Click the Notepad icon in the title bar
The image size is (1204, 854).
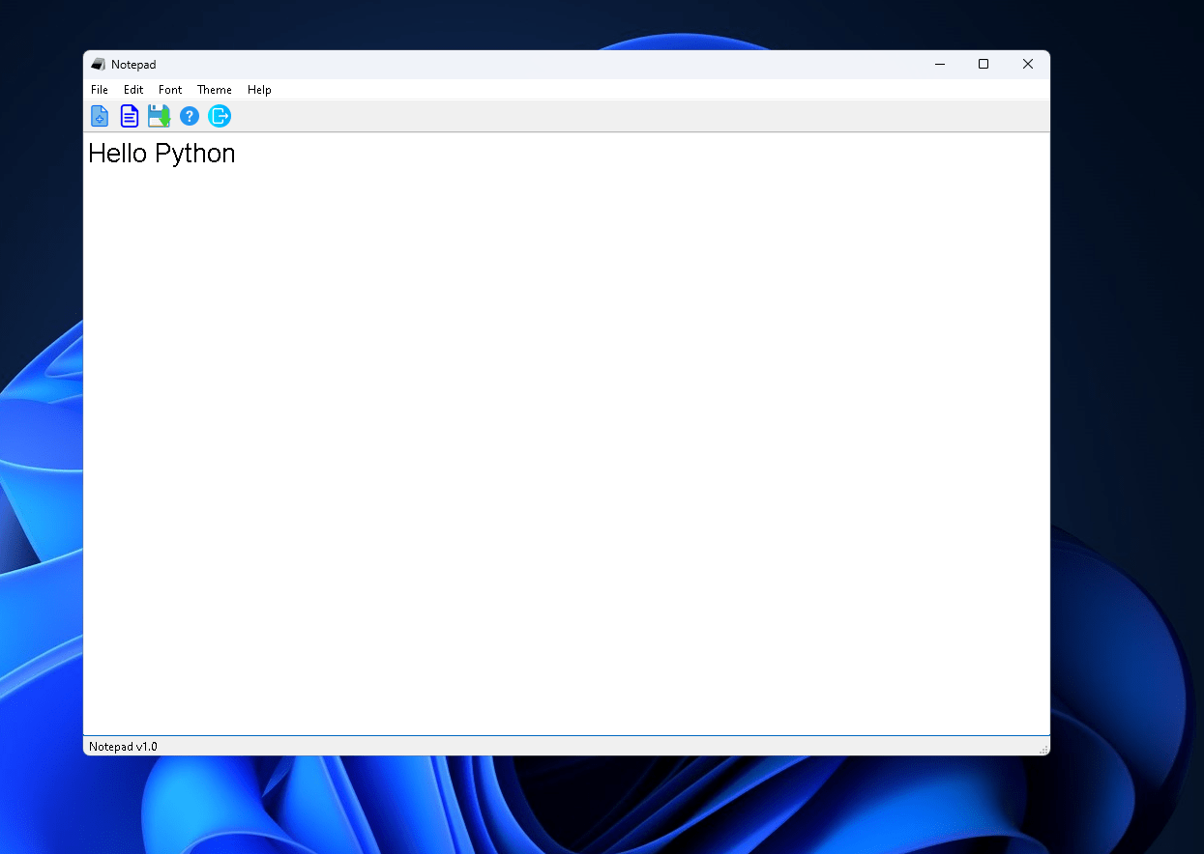[99, 64]
